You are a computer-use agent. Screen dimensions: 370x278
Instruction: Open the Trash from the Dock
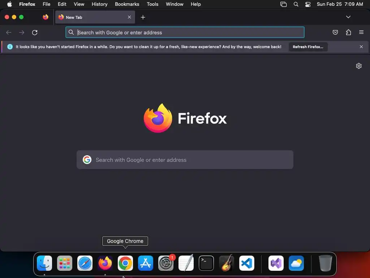(326, 263)
